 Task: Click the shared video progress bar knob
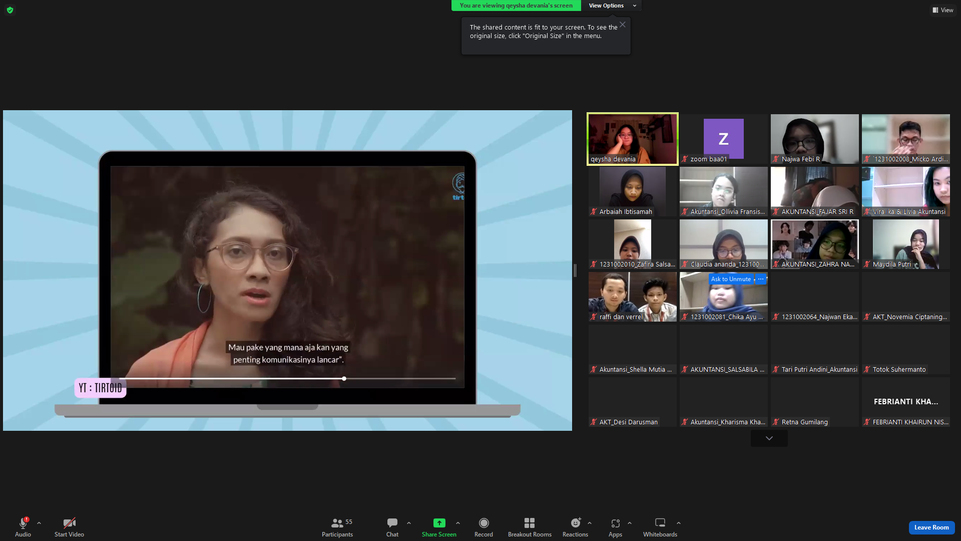coord(344,379)
